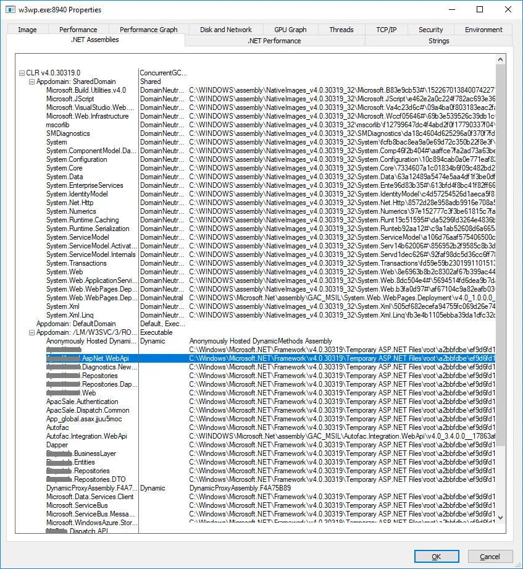Click the Default, Exec... flags cell
Viewport: 523px width, 569px height.
click(162, 324)
